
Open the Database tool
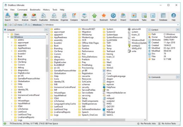(163, 17)
